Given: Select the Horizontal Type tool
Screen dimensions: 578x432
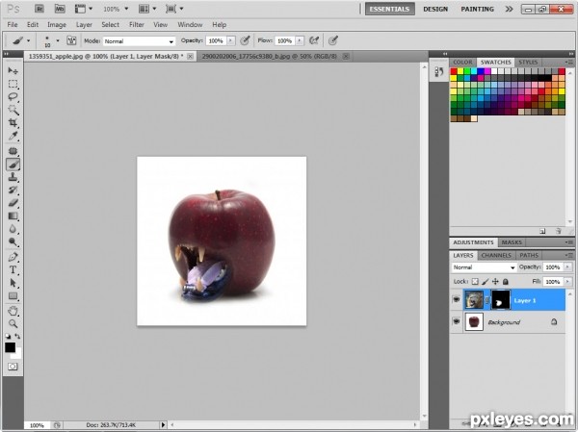Looking at the screenshot, I should [13, 270].
